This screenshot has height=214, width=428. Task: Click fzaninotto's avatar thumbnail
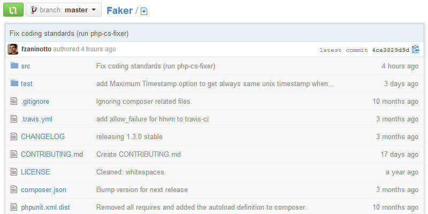(13, 49)
